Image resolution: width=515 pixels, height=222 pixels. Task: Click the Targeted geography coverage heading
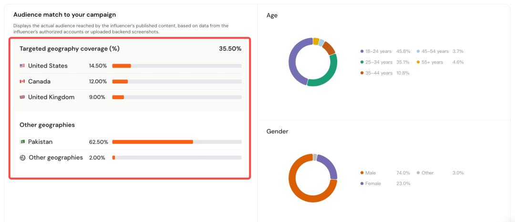(69, 49)
